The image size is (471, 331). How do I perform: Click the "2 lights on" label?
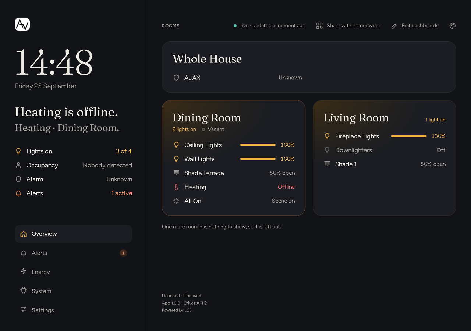(x=184, y=129)
